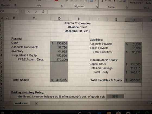Image resolution: width=152 pixels, height=114 pixels.
Task: Click the Taxes Payable label cell
Action: pyautogui.click(x=99, y=48)
